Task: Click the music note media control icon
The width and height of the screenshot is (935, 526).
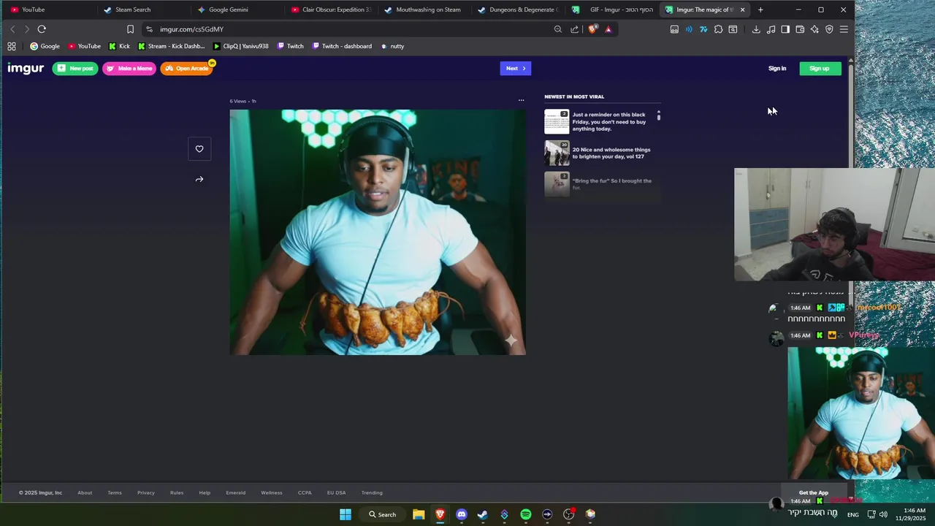Action: click(x=771, y=29)
